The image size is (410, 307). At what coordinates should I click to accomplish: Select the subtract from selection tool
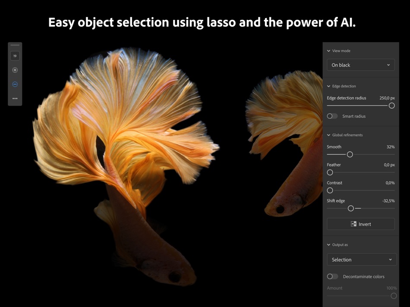pyautogui.click(x=15, y=84)
